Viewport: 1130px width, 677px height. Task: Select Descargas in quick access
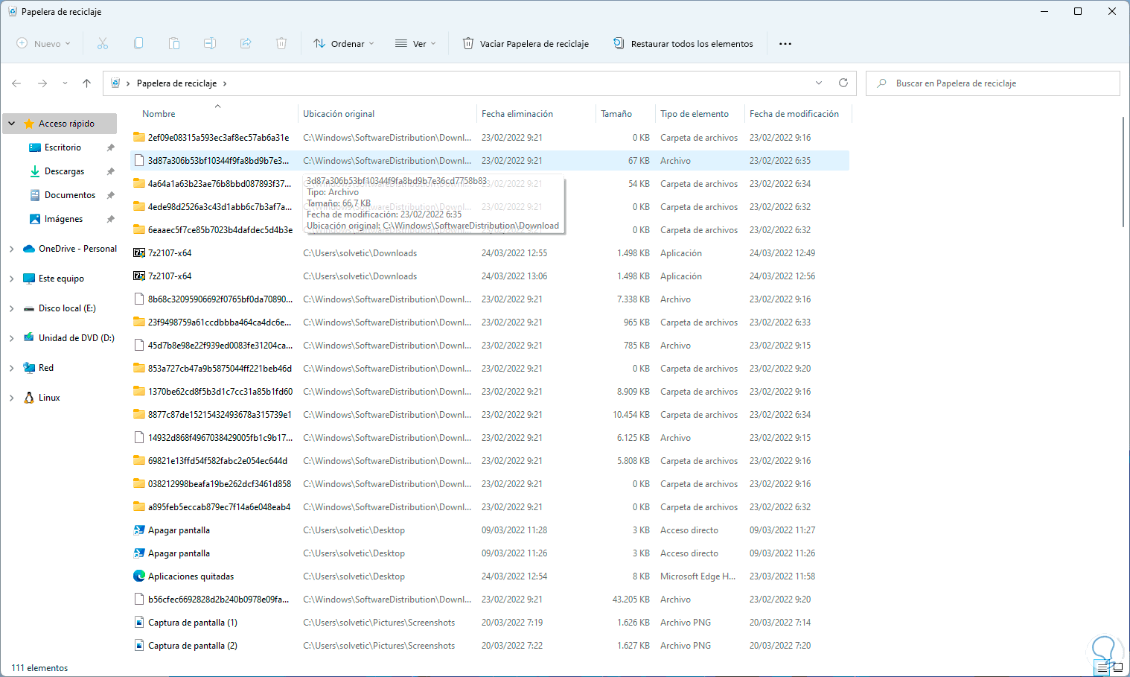click(x=64, y=171)
